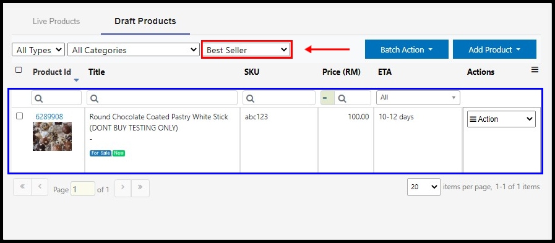Click the equals operator icon in Price filter
555x243 pixels.
[x=325, y=98]
